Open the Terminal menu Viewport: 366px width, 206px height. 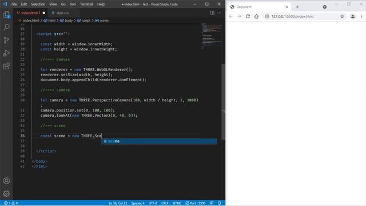86,4
